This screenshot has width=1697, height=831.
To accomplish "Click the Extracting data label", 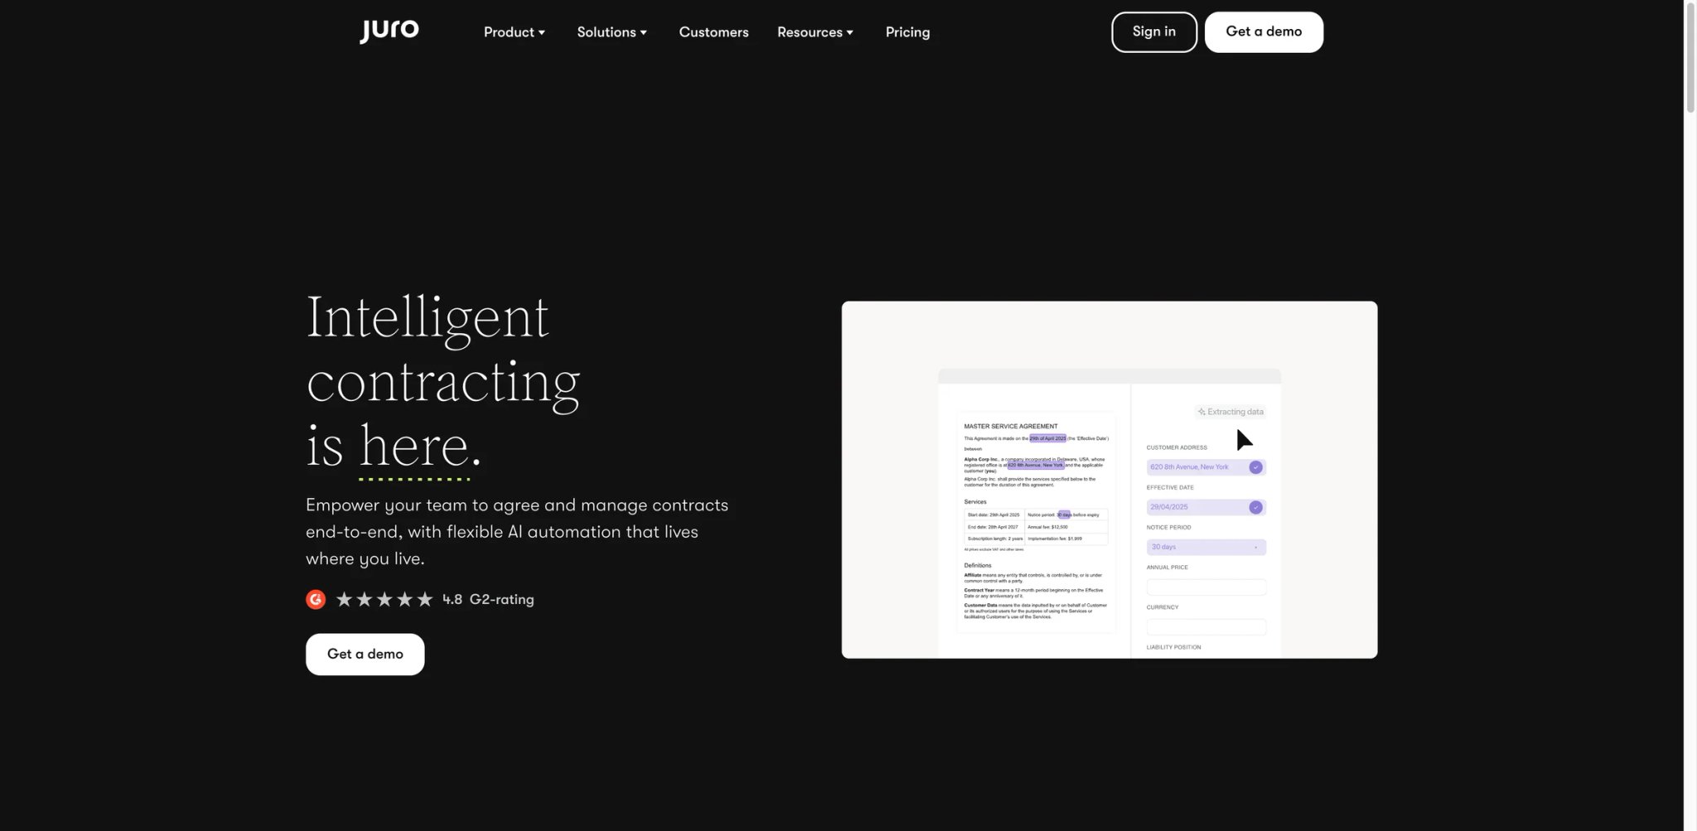I will click(1230, 412).
